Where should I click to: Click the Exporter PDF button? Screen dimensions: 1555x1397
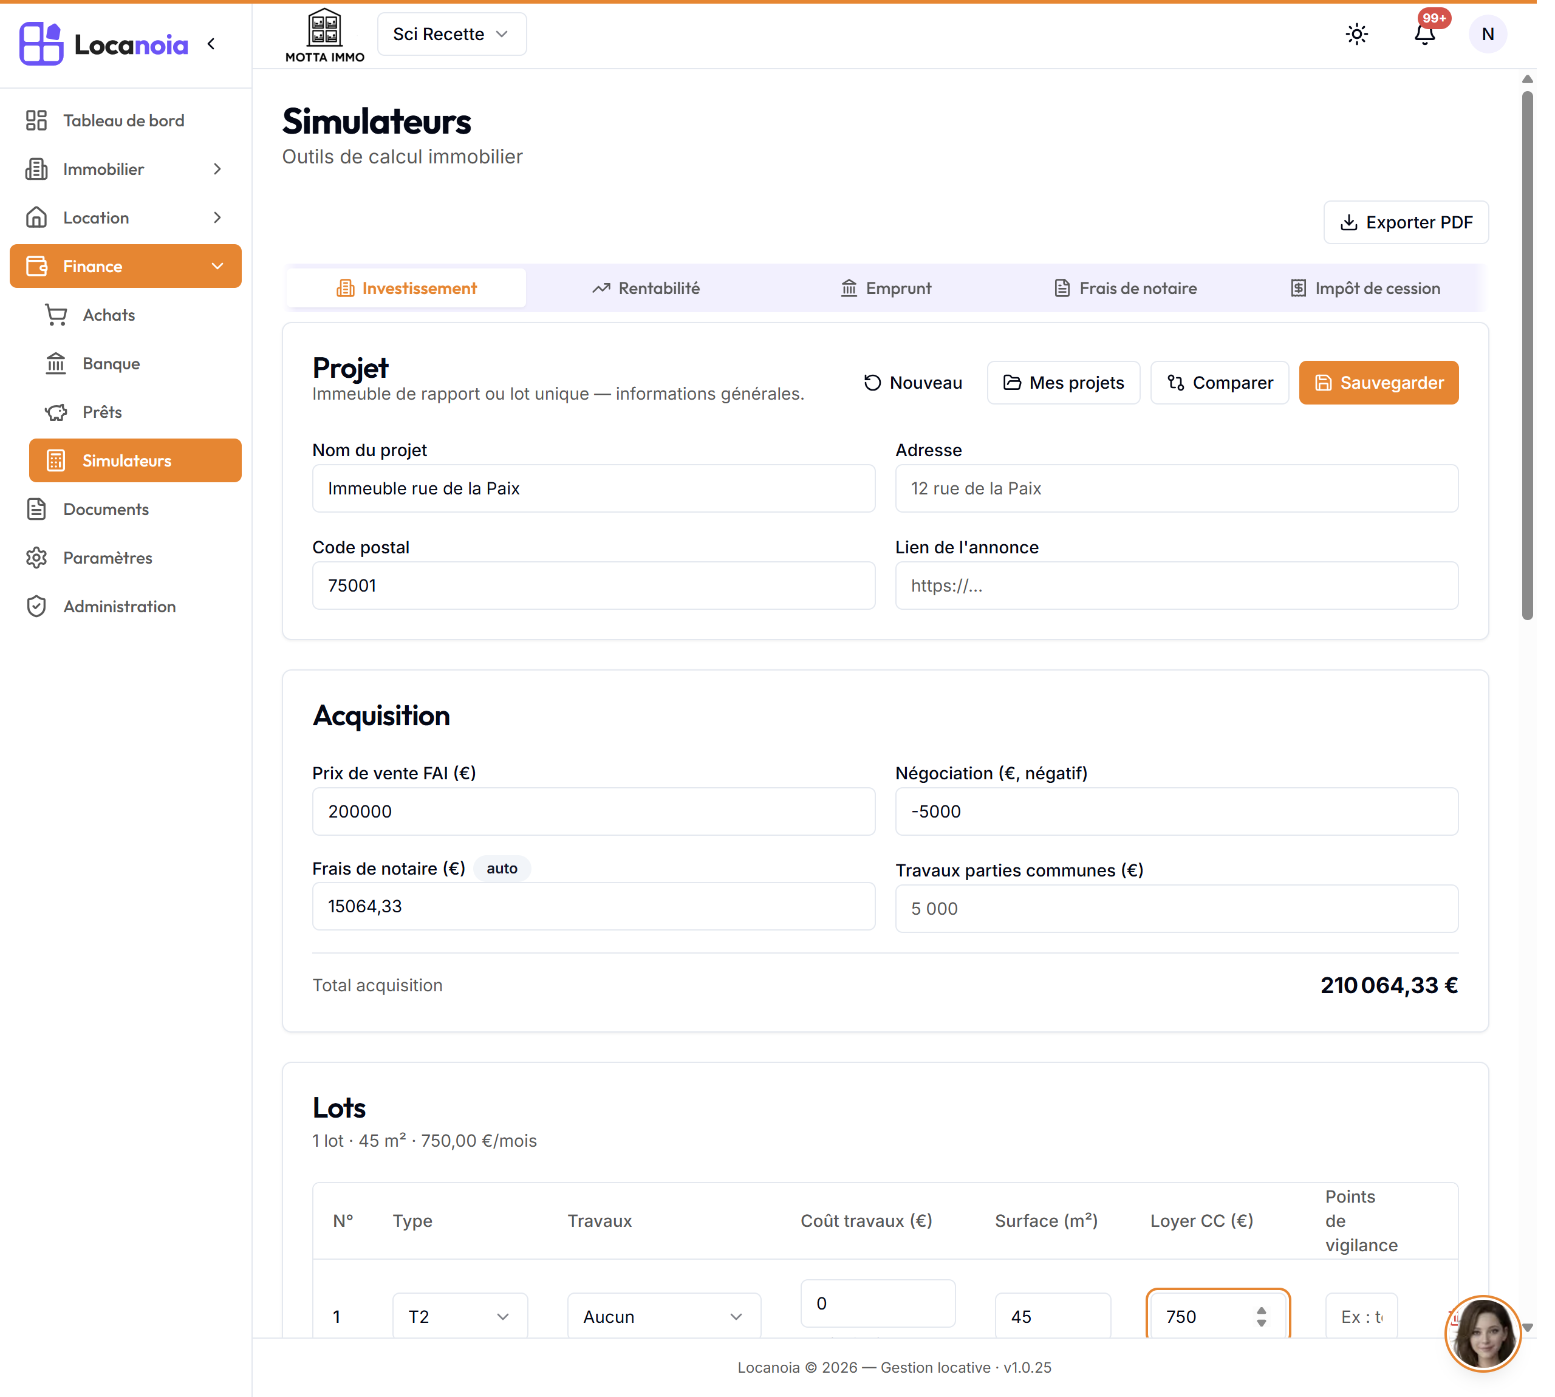pyautogui.click(x=1406, y=222)
